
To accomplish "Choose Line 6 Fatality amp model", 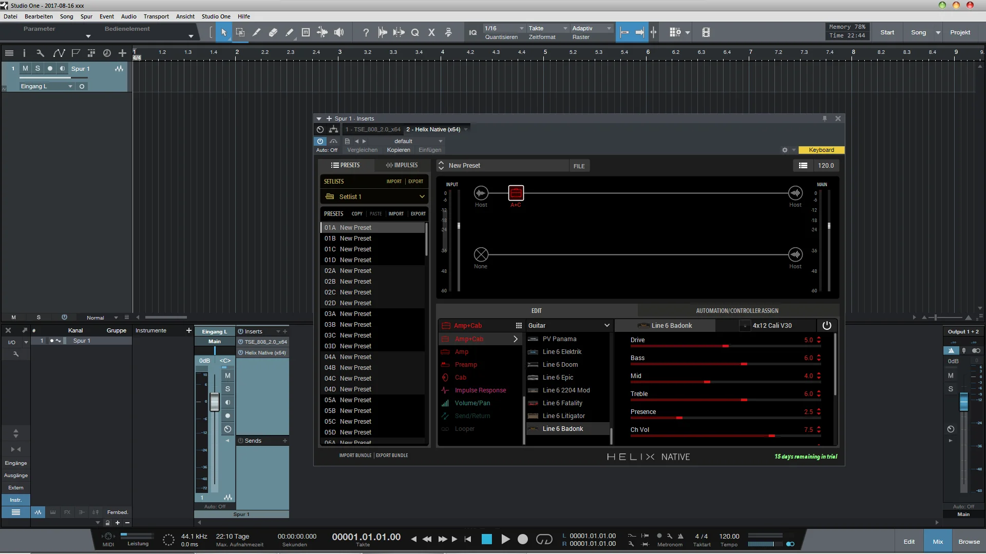I will coord(568,403).
